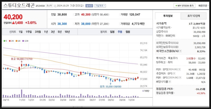Image resolution: width=211 pixels, height=109 pixels.
Task: Click the 외국인소진율 value 8.33%
Action: (x=201, y=51)
